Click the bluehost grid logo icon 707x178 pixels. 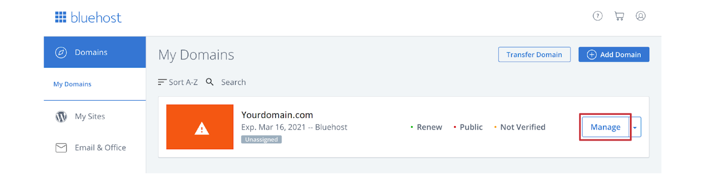(x=61, y=17)
